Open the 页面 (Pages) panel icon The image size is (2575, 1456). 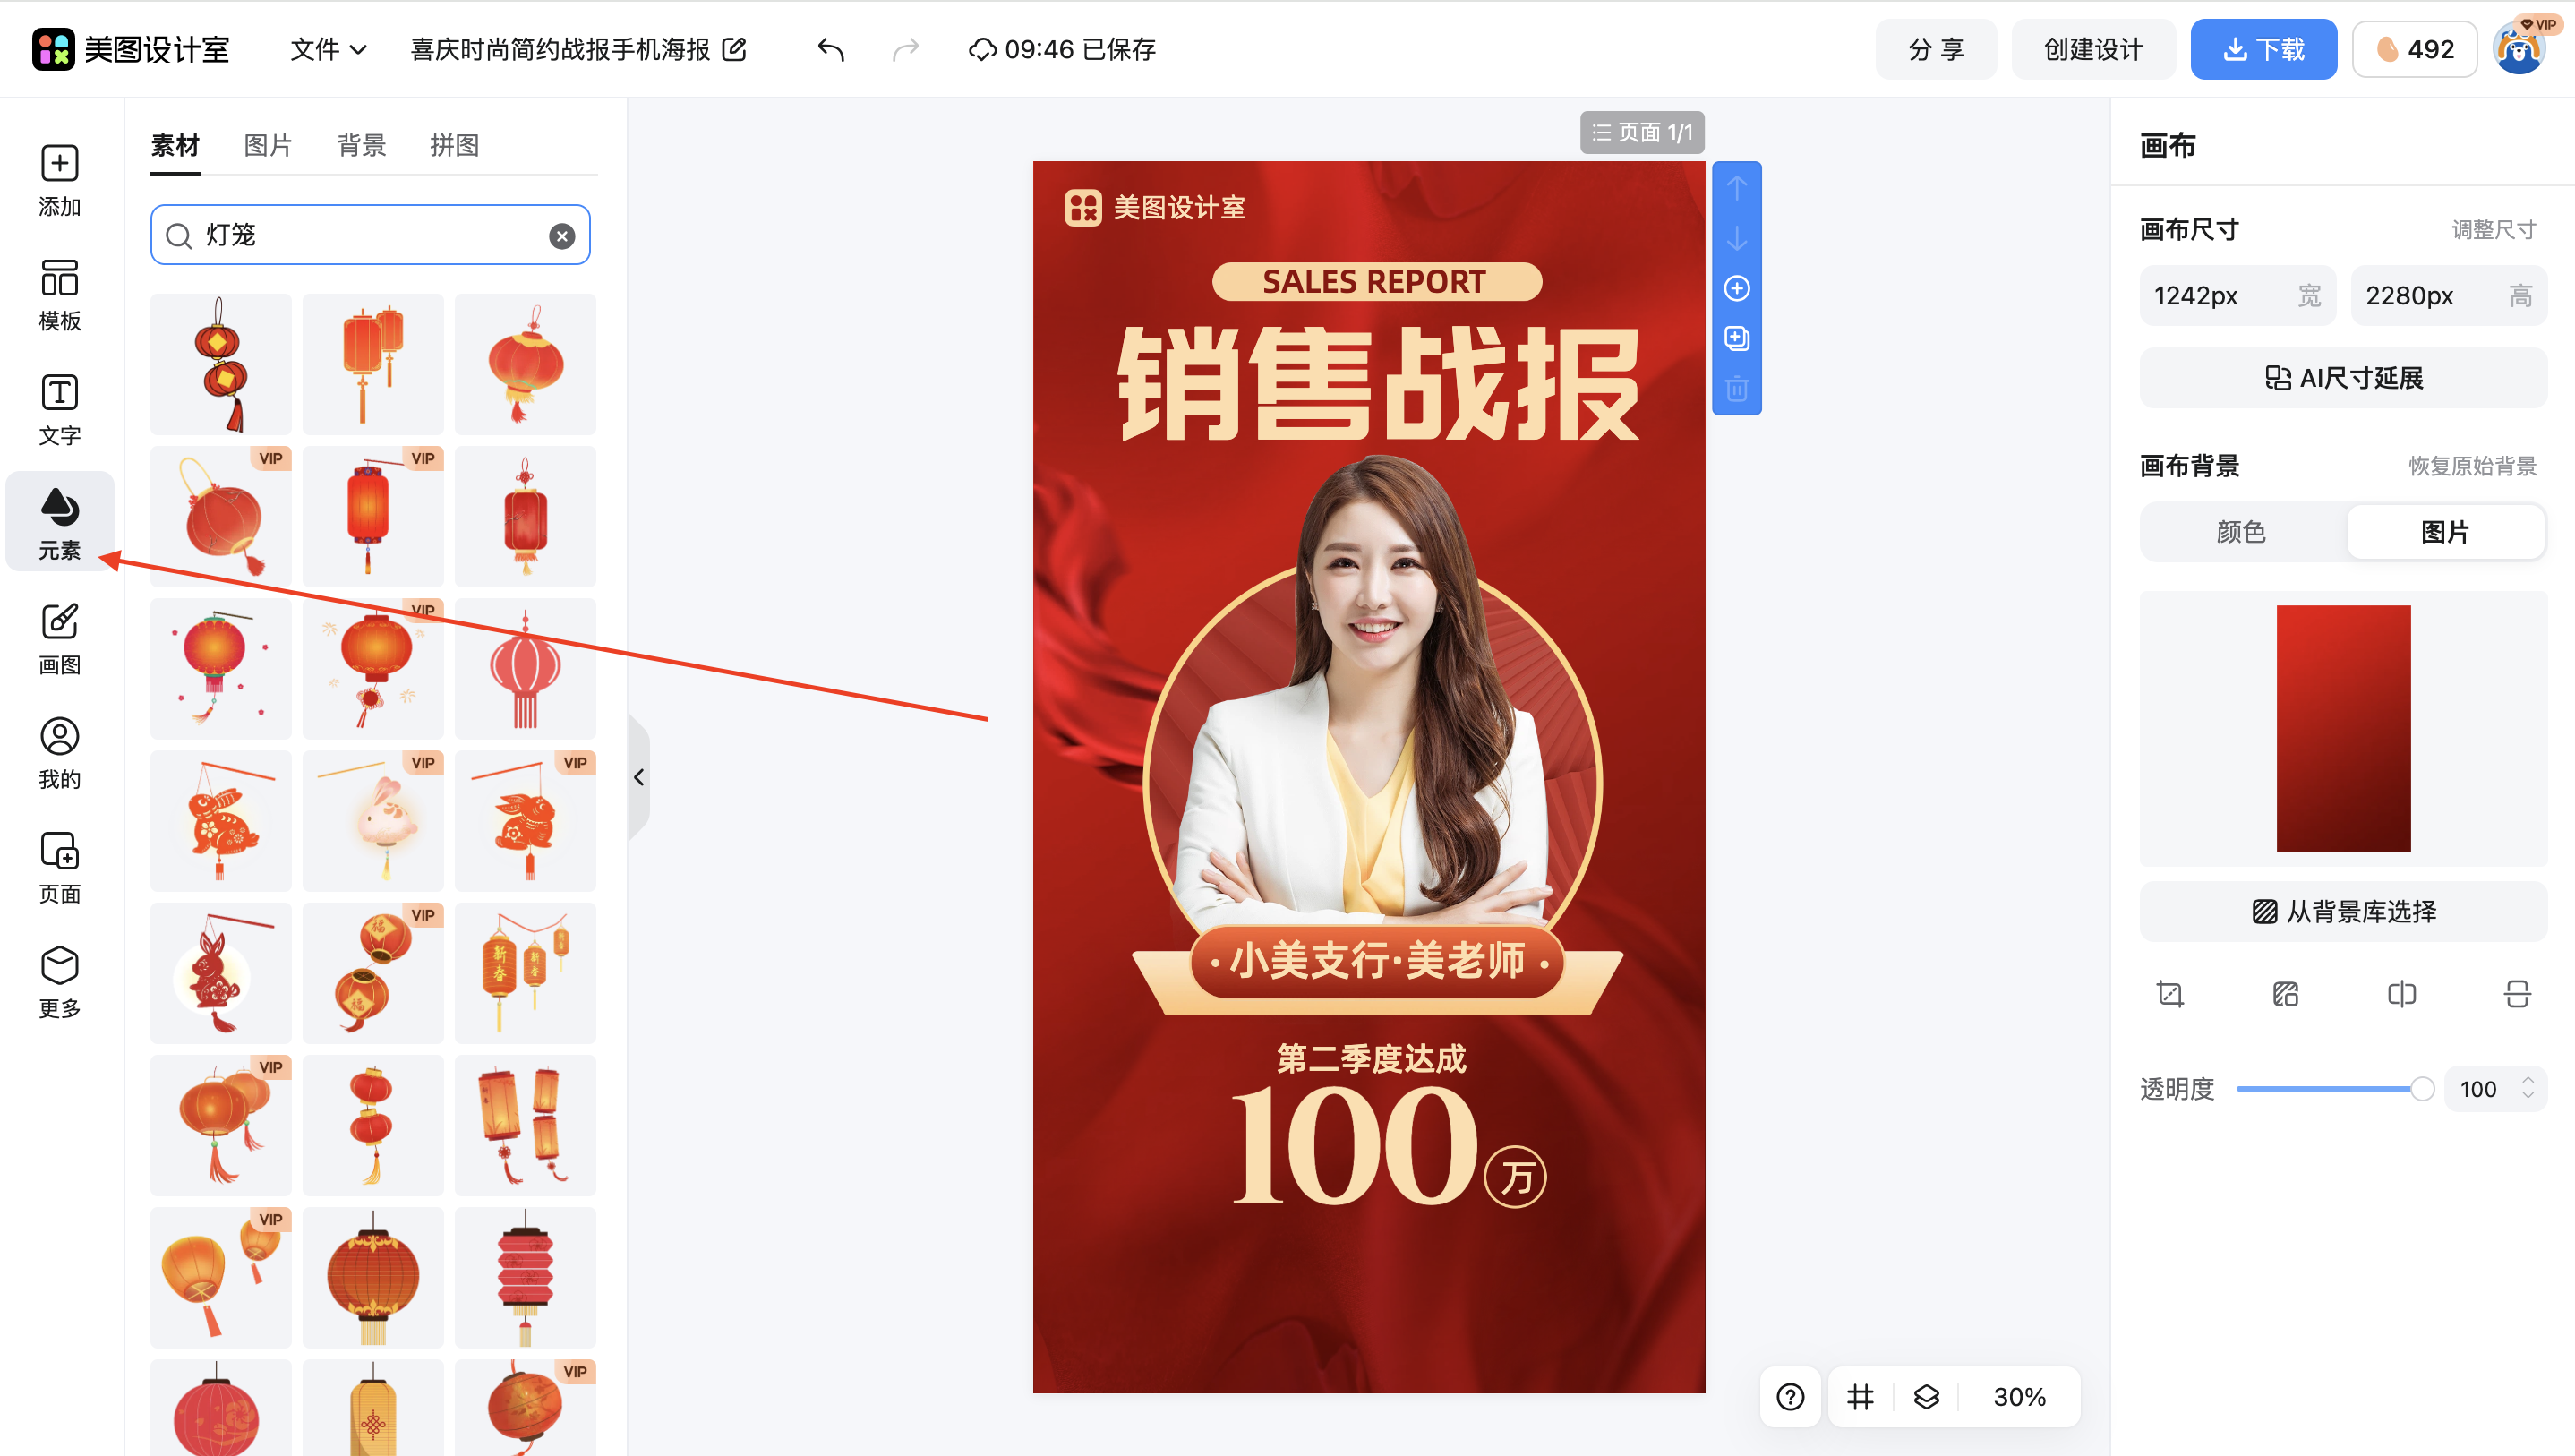tap(59, 866)
